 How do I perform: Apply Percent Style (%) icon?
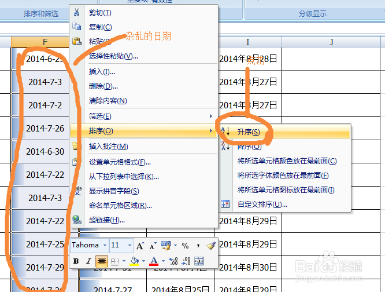185,246
